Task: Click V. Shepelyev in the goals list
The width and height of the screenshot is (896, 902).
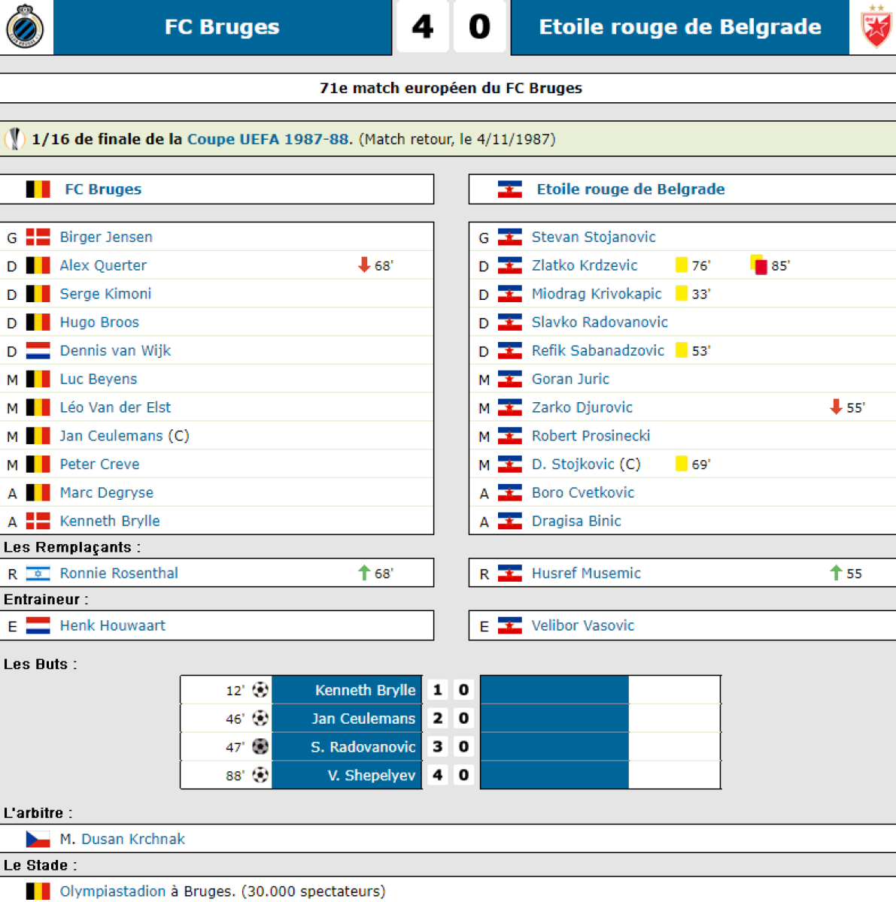Action: pos(371,775)
